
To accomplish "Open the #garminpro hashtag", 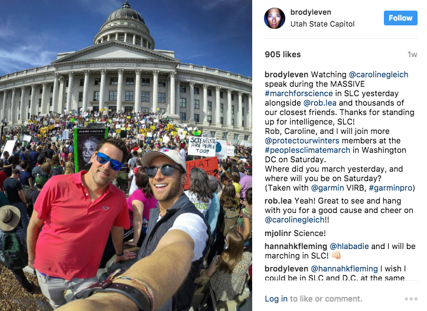I will 390,188.
